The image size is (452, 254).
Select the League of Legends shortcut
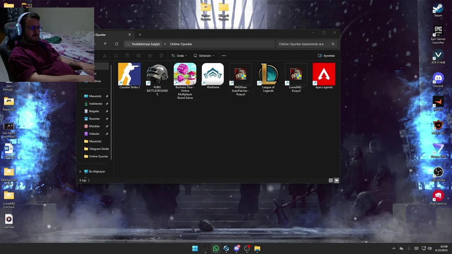[x=268, y=78]
